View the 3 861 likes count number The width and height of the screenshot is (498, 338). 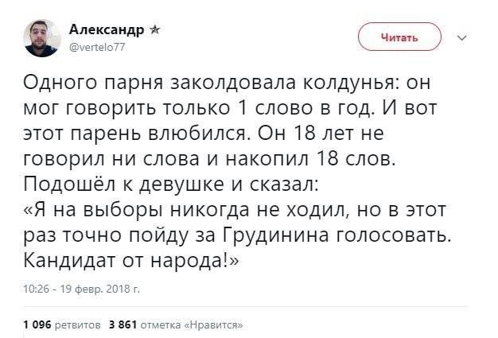pyautogui.click(x=123, y=324)
